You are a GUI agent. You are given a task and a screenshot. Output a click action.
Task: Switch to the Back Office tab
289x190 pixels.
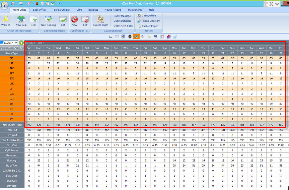pos(39,10)
